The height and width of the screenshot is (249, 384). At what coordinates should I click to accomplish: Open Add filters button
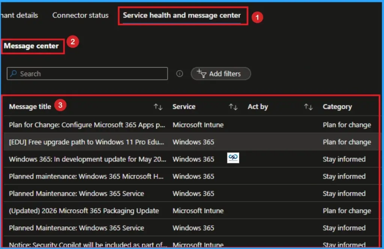[x=220, y=73]
